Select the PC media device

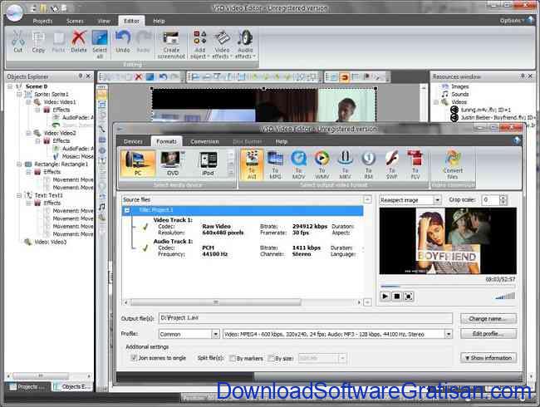coord(137,163)
